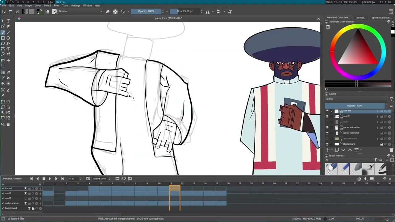
Task: Open the Settings menu
Action: [76, 6]
